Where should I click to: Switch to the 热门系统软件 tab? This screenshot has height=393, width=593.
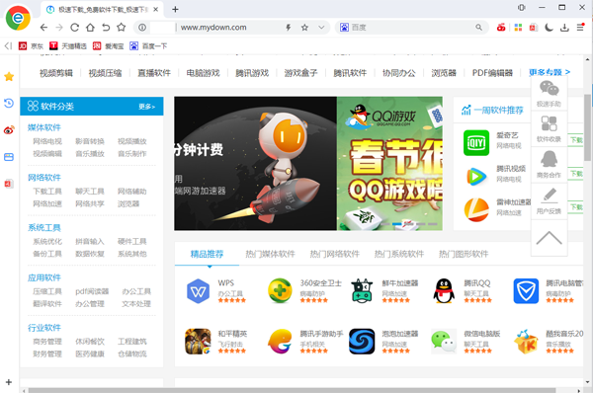tap(399, 254)
